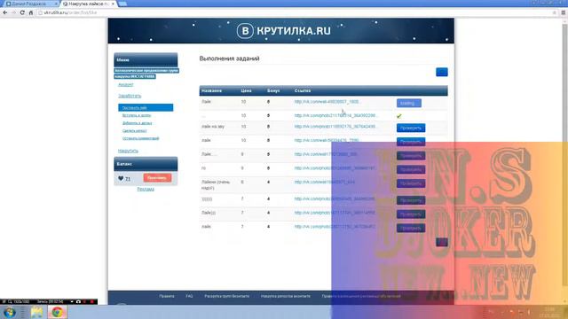Click the loading button in first row
The height and width of the screenshot is (319, 568).
pos(408,103)
